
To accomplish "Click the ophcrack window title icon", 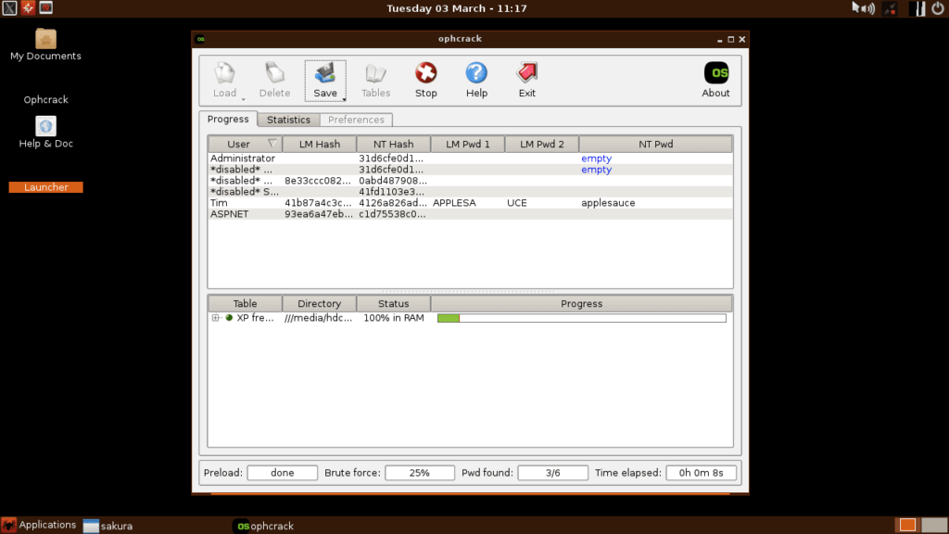I will [x=201, y=39].
